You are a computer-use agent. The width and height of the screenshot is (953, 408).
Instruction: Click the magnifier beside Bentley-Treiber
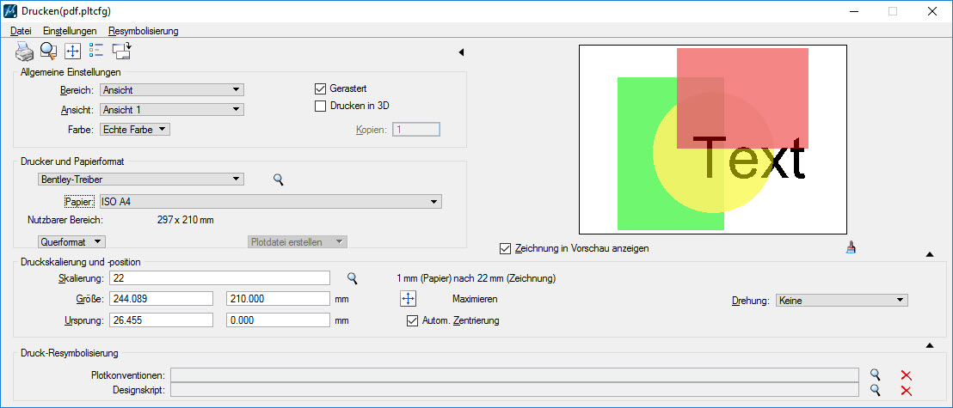click(279, 180)
